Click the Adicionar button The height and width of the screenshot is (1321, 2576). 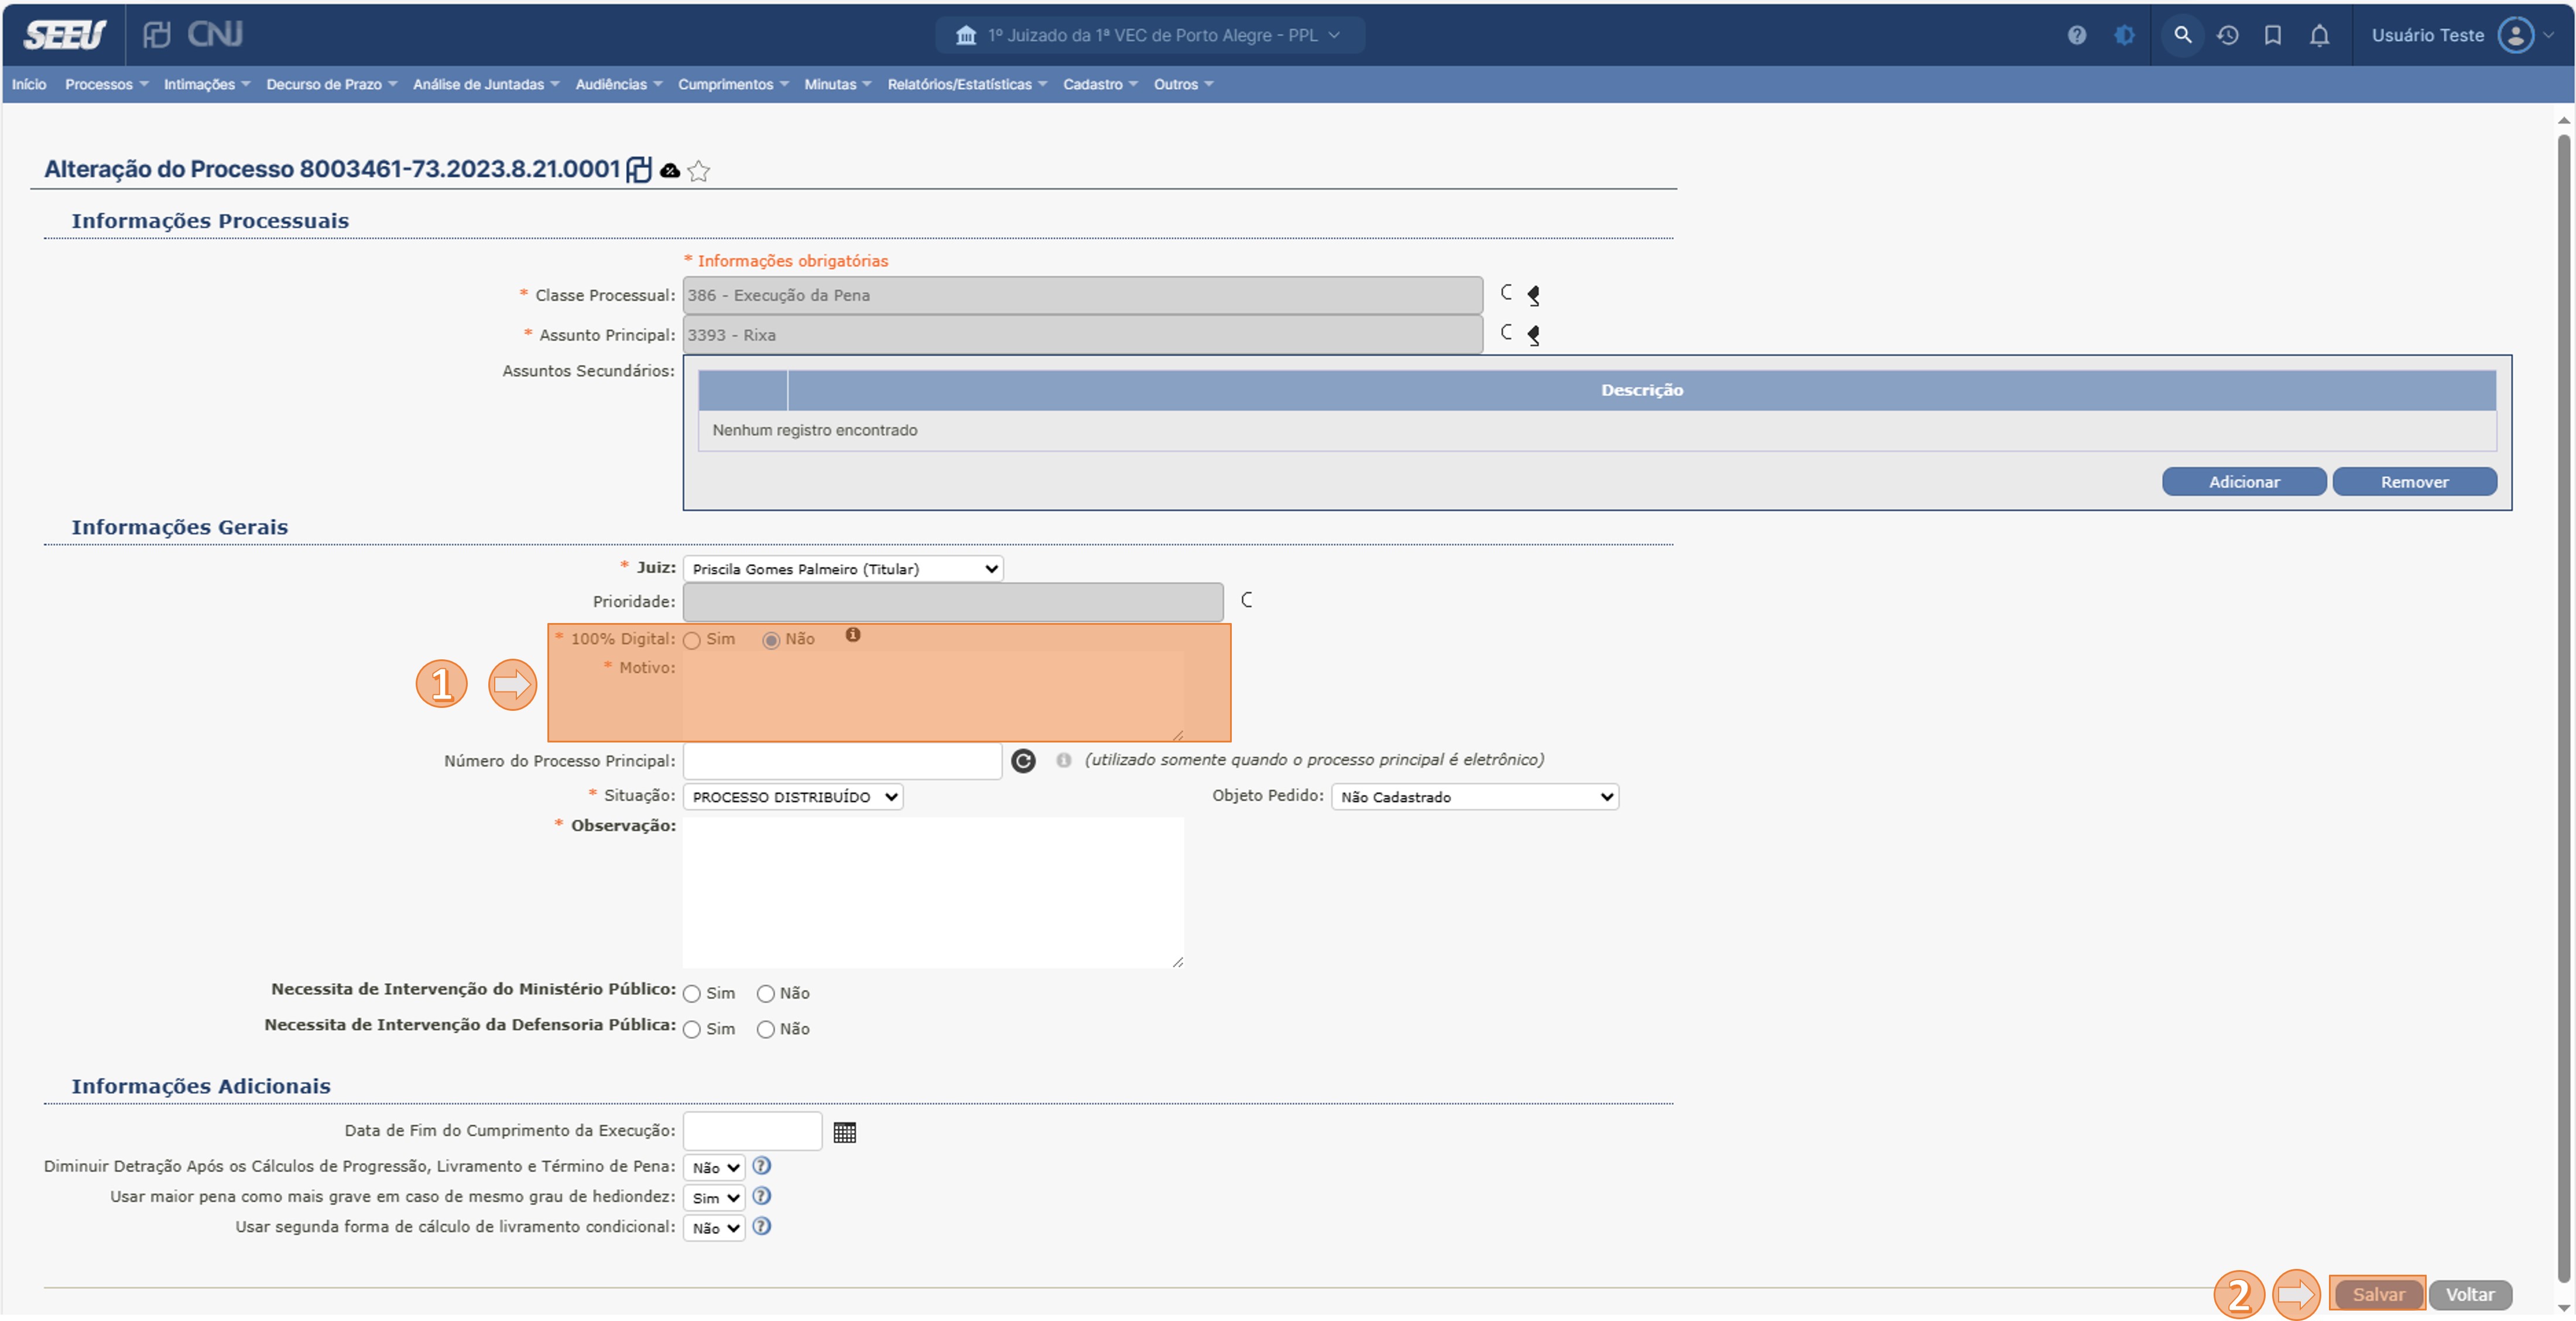click(x=2244, y=482)
